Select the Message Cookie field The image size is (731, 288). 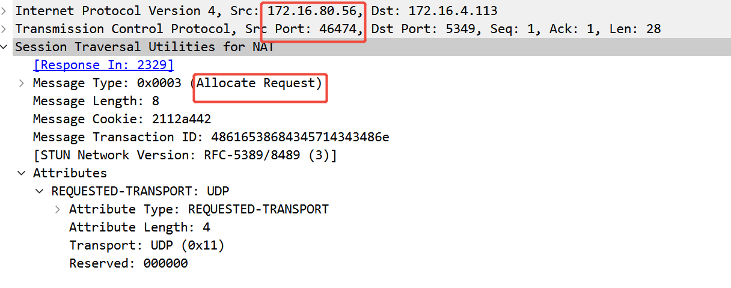click(121, 119)
